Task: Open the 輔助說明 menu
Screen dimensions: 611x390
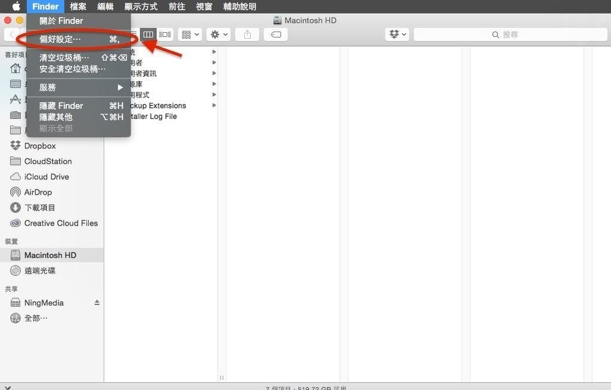Action: (x=240, y=6)
